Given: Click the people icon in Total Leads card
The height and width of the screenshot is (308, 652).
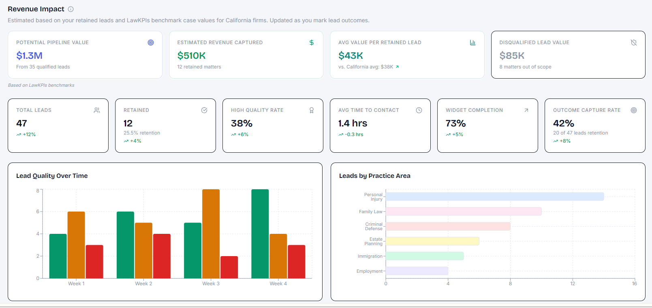Looking at the screenshot, I should (97, 110).
